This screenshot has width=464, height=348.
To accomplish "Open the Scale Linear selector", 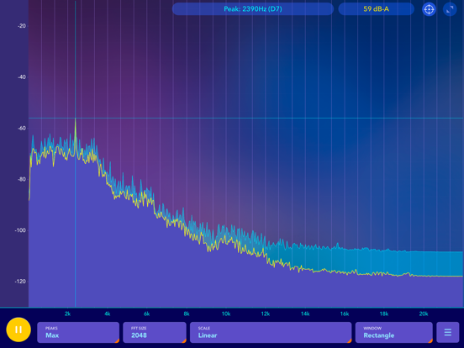I will click(271, 332).
